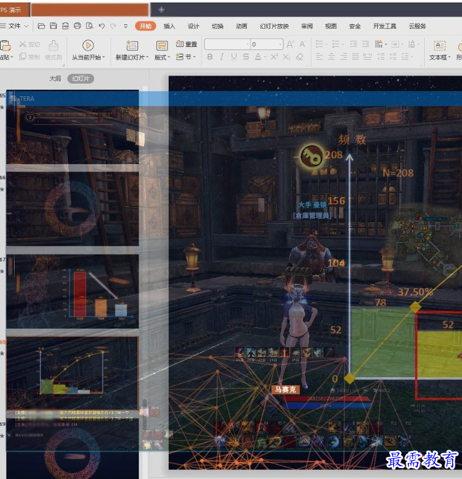
Task: Switch panel to 幻灯片 view
Action: (x=81, y=79)
